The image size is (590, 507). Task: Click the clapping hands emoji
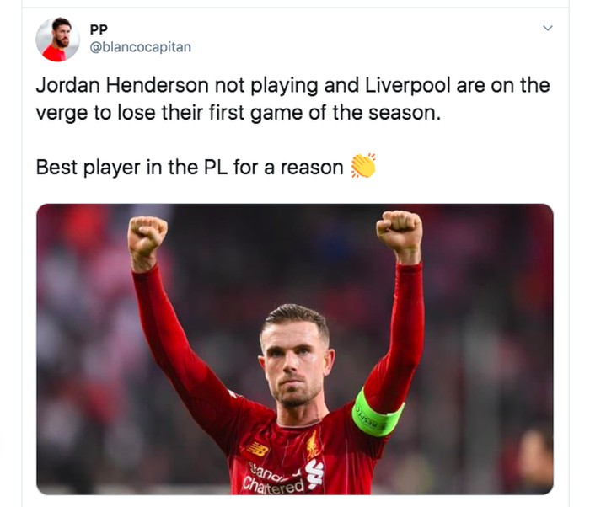363,165
